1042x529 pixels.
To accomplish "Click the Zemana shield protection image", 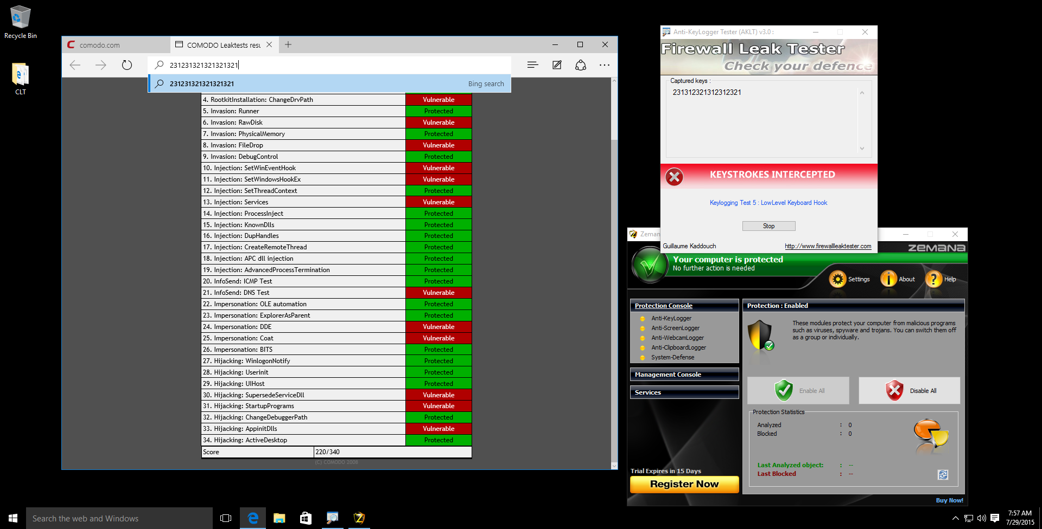I will tap(760, 335).
